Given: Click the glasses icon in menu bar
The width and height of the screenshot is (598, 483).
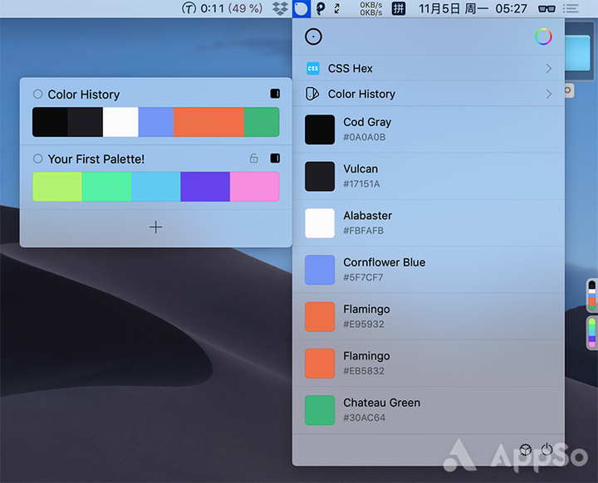Looking at the screenshot, I should [x=547, y=8].
